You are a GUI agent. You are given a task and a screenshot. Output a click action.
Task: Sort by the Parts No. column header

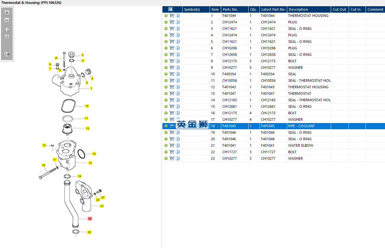(x=235, y=9)
